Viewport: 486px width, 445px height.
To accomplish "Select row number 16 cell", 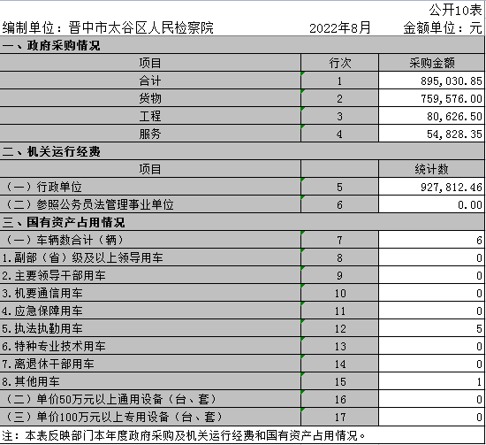I will [339, 399].
